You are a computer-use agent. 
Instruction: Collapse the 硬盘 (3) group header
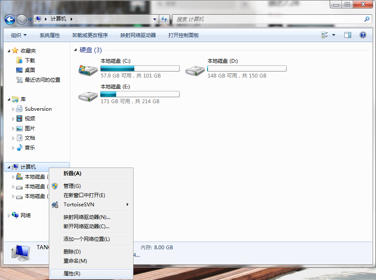tap(75, 50)
